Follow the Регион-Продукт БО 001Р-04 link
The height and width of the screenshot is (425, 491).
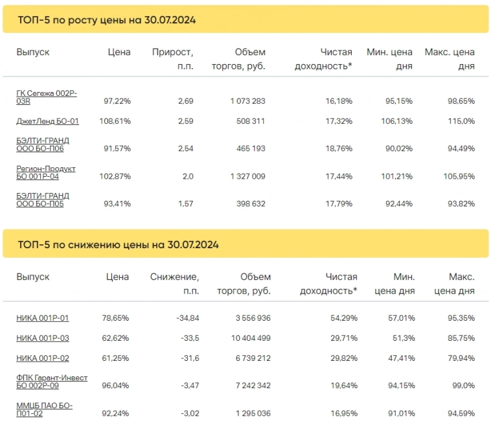[45, 172]
